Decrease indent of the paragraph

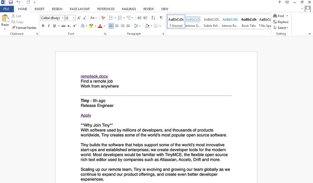click(x=140, y=18)
